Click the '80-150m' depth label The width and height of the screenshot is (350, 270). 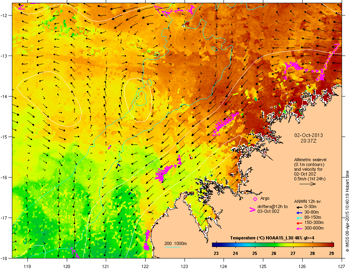click(x=313, y=218)
